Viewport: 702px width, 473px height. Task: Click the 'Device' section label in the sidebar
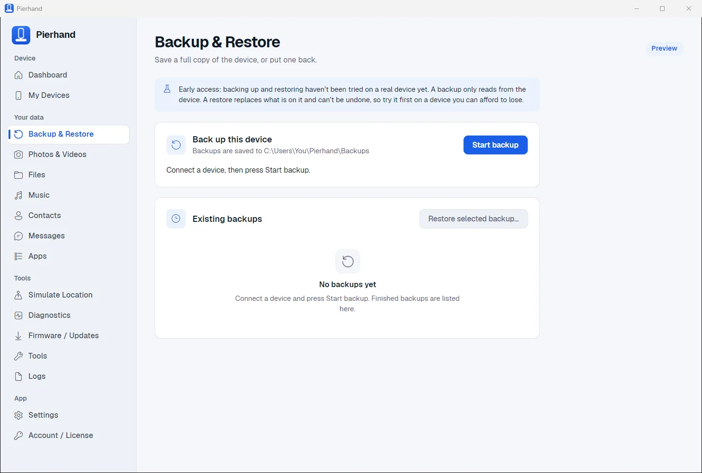point(25,58)
